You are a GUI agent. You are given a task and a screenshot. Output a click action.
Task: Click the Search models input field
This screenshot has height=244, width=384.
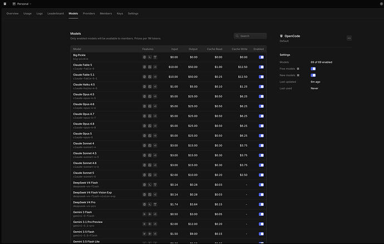pos(250,36)
